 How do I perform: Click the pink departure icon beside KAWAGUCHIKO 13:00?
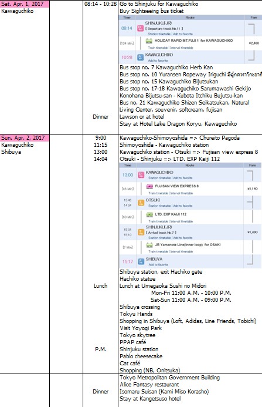tap(141, 175)
